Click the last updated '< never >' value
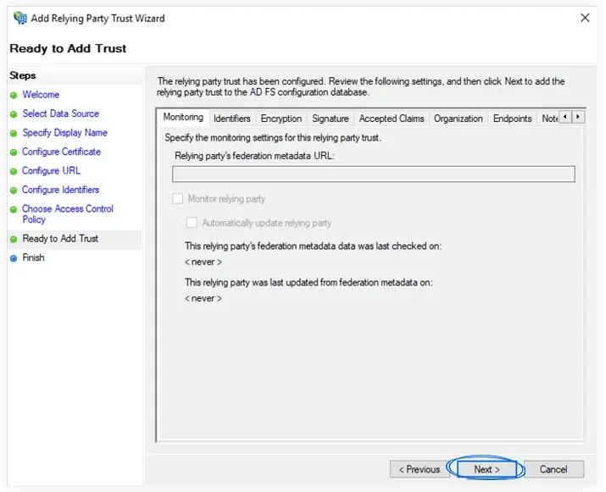Screen dimensions: 606x492 point(203,299)
